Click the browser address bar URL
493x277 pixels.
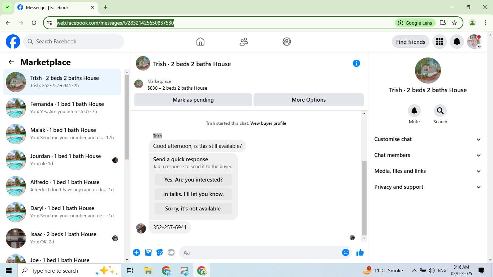pos(115,23)
